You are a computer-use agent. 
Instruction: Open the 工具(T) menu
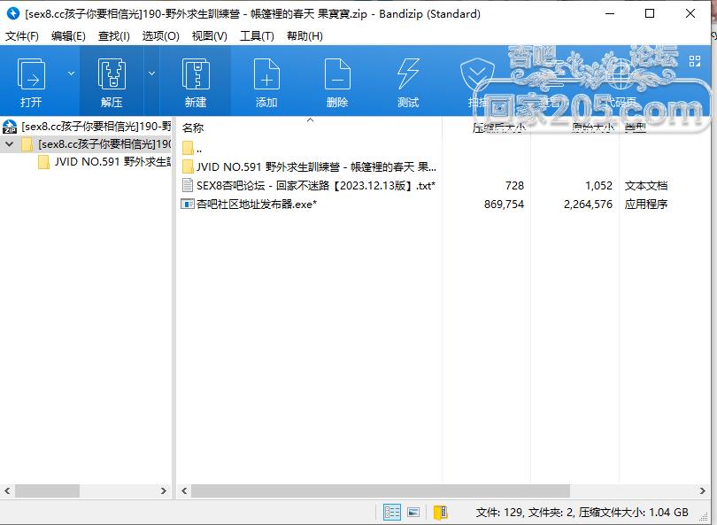257,35
